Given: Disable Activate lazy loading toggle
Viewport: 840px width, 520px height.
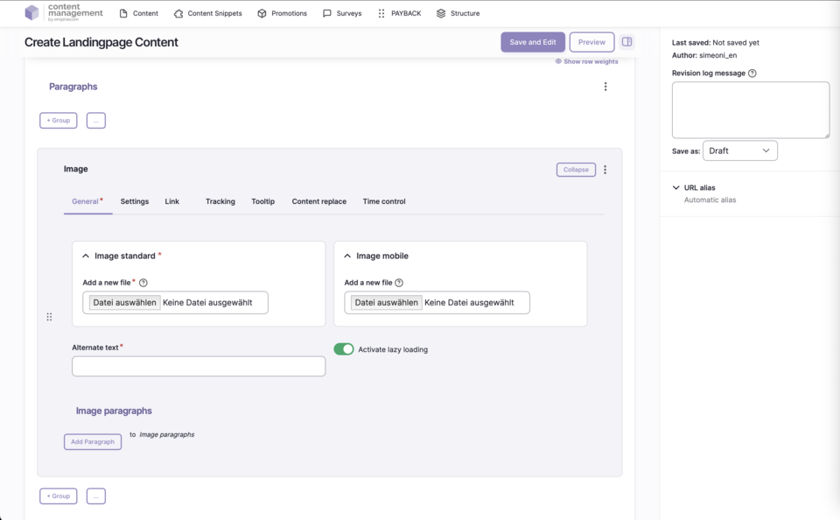Looking at the screenshot, I should click(344, 349).
